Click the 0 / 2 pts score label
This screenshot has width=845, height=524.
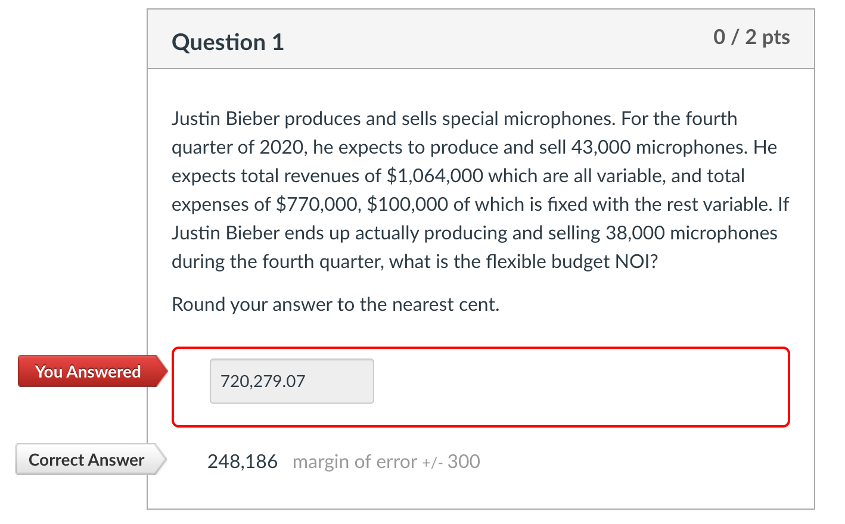(750, 38)
